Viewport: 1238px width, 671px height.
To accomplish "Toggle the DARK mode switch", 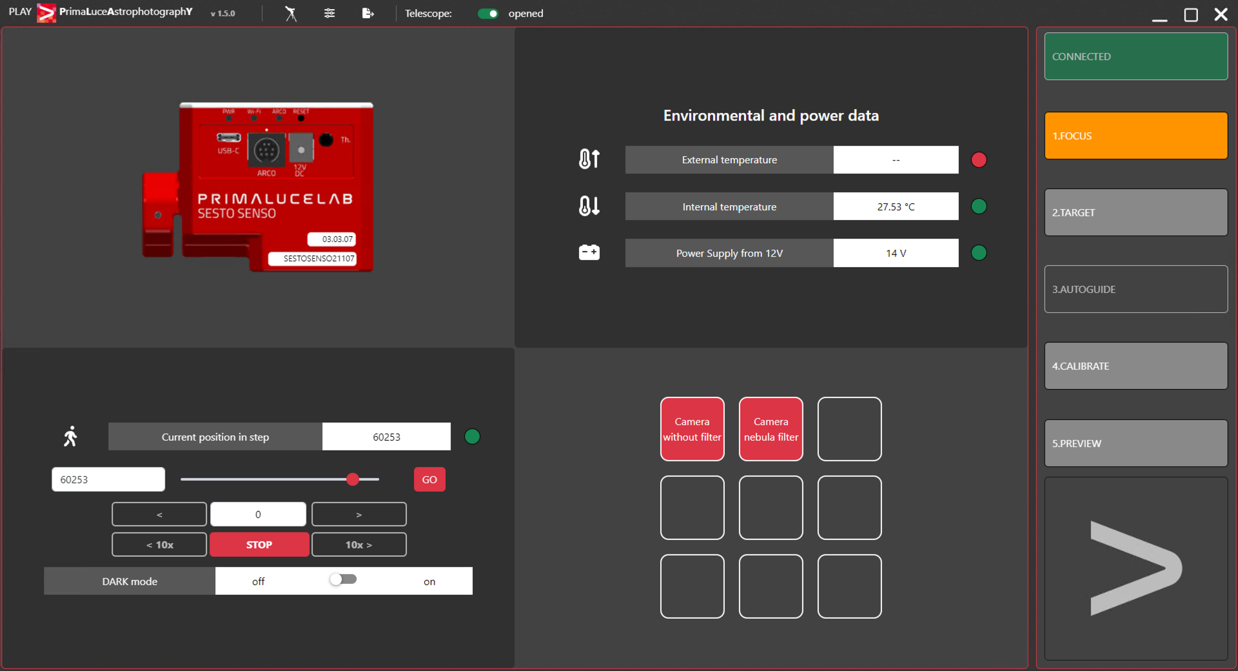I will 343,579.
